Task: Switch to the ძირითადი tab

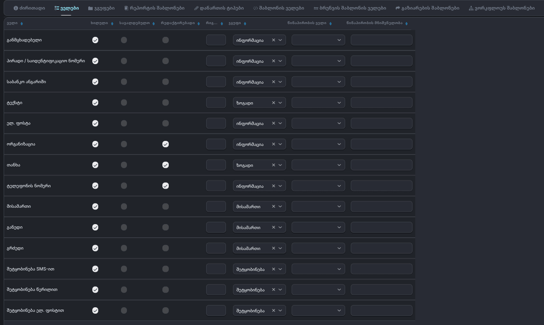Action: click(29, 8)
